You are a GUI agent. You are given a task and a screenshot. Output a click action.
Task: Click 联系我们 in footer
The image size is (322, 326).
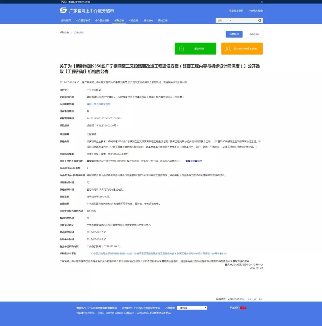(x=235, y=308)
